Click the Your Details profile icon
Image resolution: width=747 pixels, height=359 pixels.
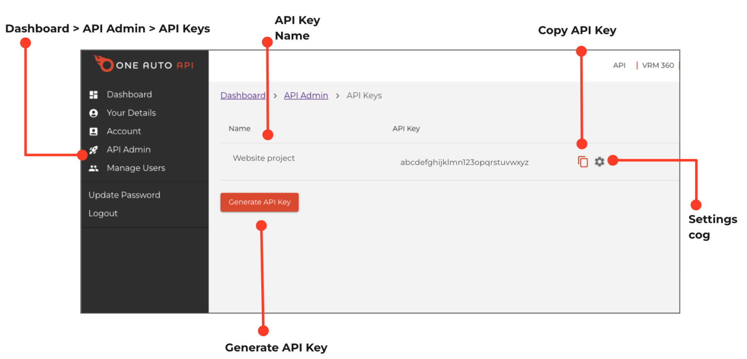(93, 113)
